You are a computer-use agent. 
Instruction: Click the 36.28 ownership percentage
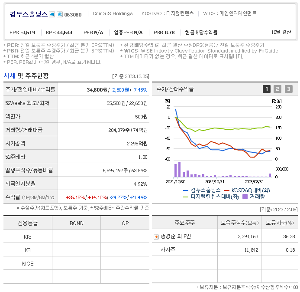tap(289, 236)
